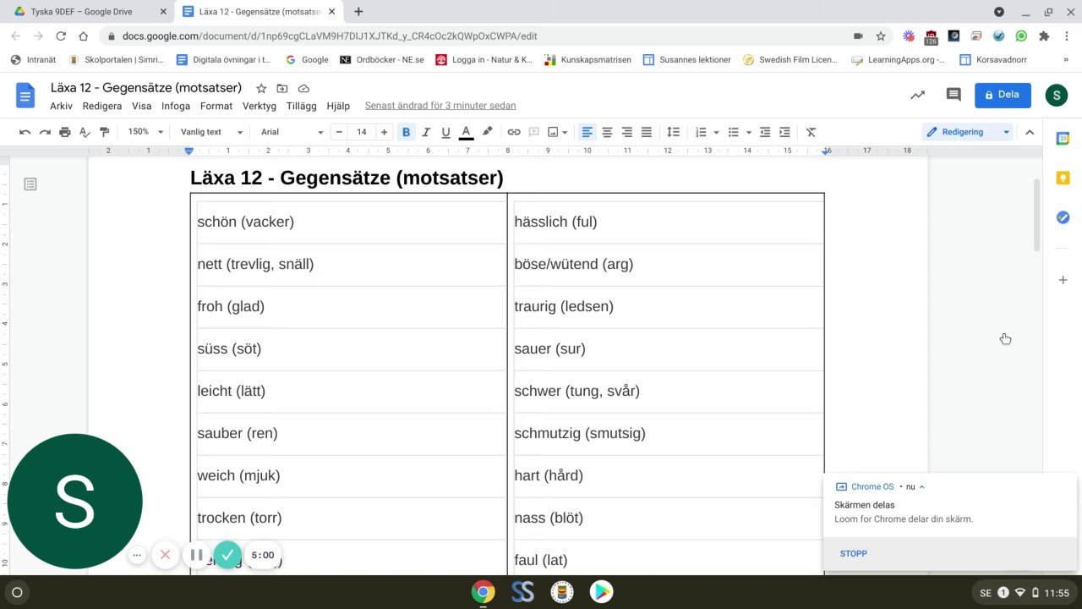Insert an image with the picture icon

[553, 132]
